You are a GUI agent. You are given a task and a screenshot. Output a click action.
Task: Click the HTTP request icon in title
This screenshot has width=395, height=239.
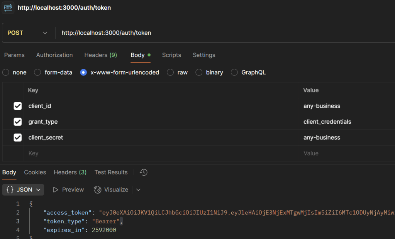(x=8, y=8)
